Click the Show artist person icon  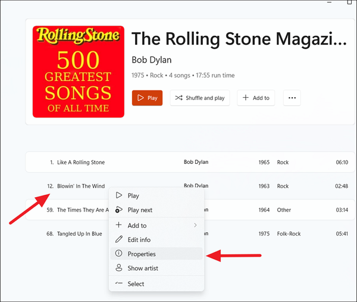[x=118, y=268]
